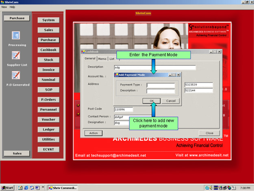Open the ECVAT module
Image resolution: width=254 pixels, height=191 pixels.
(x=48, y=149)
